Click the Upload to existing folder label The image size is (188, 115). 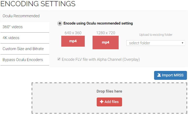coord(156,35)
